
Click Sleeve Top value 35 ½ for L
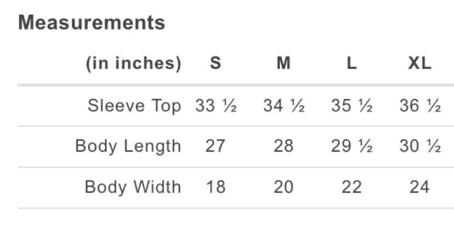(351, 106)
